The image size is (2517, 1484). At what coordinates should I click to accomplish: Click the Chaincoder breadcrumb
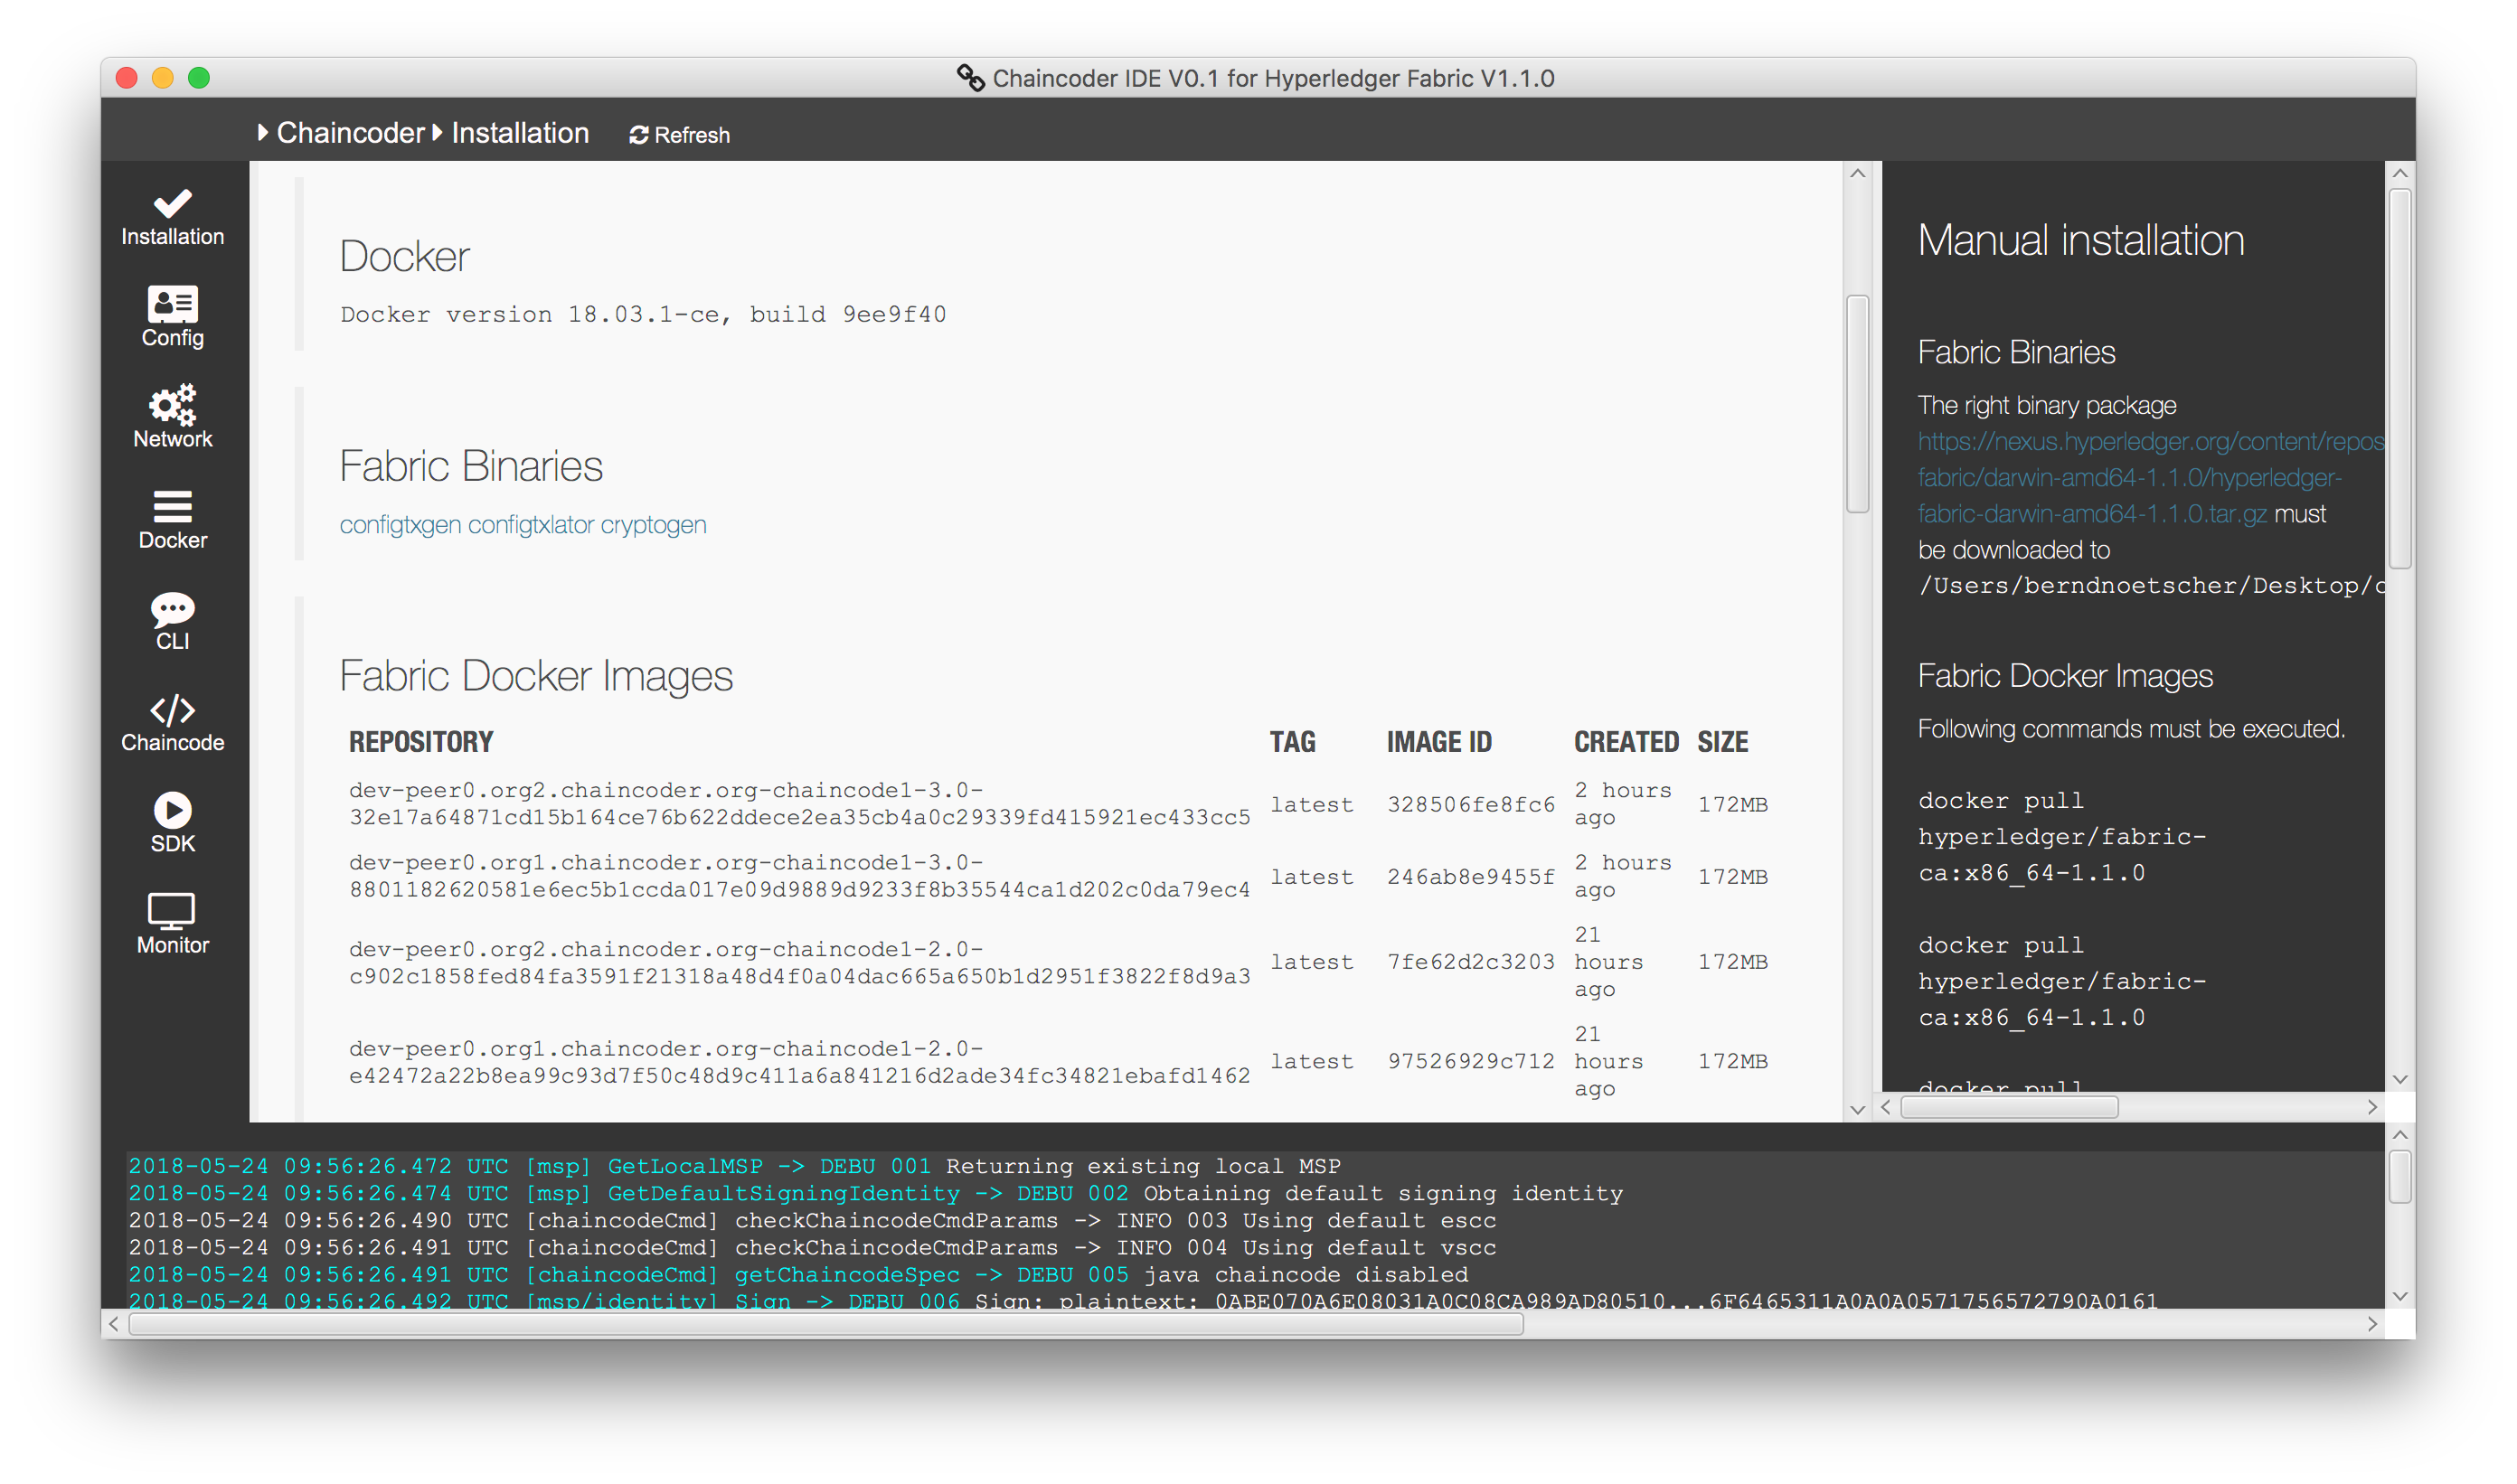[x=349, y=133]
